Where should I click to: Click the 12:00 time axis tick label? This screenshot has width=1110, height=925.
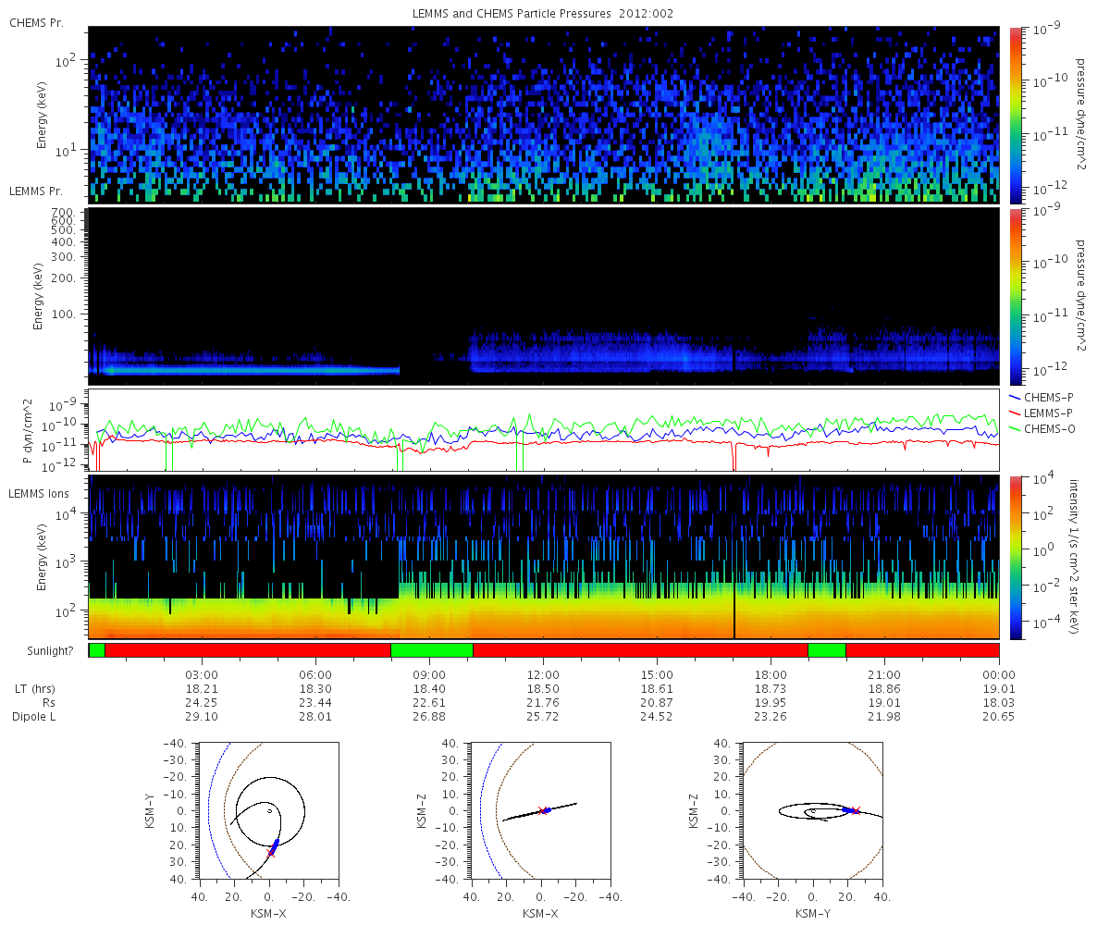click(543, 675)
